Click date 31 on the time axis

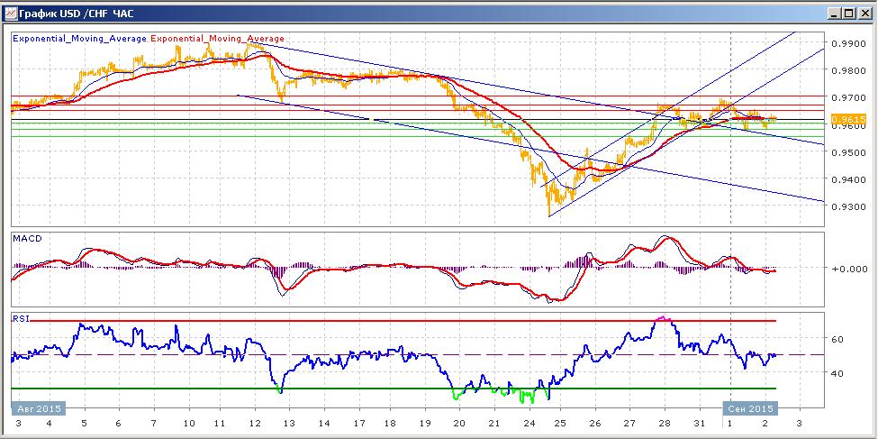tap(700, 424)
